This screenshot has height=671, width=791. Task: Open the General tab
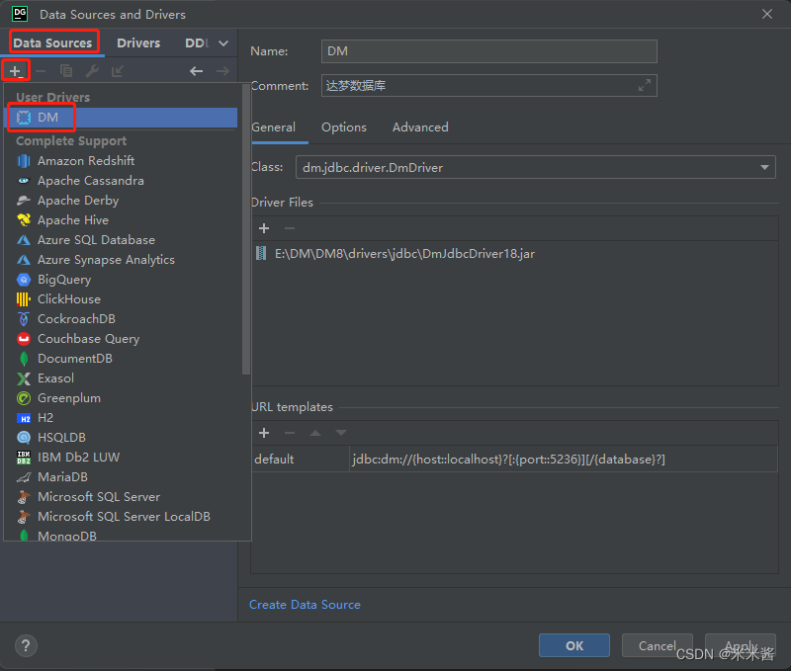[274, 127]
